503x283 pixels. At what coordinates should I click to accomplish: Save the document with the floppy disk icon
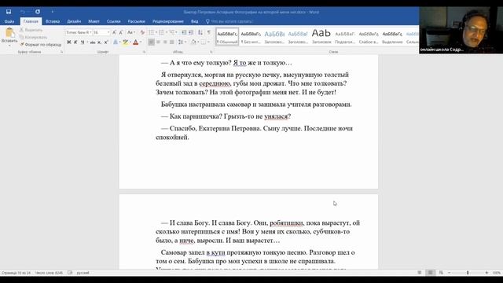point(9,12)
